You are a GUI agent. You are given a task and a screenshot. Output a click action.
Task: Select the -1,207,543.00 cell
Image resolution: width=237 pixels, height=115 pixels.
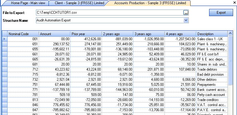(180, 39)
